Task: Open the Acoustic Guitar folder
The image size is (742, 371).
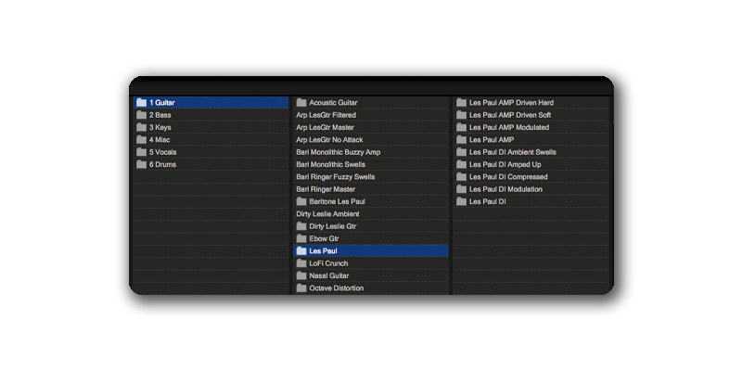Action: [333, 103]
